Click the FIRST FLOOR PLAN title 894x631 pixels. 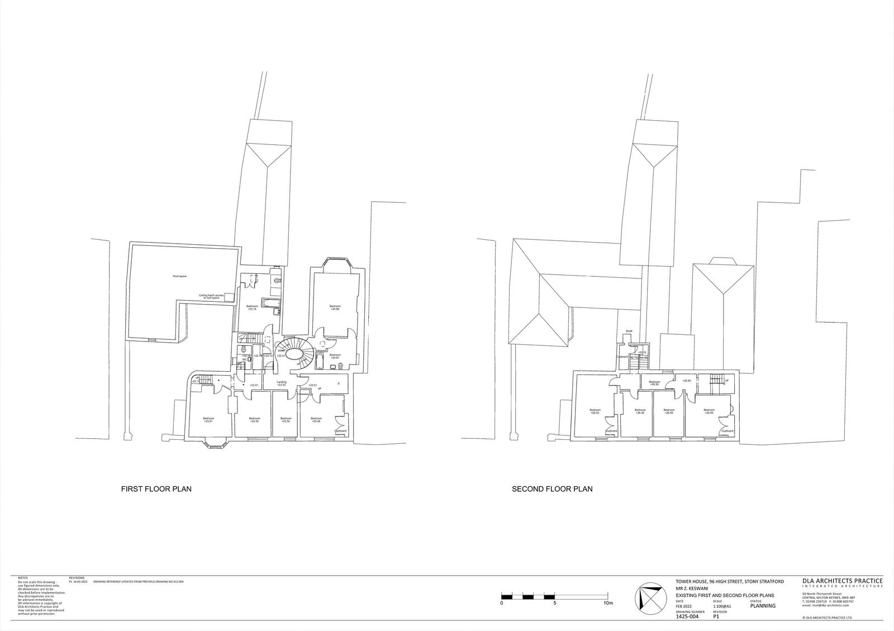(x=156, y=489)
